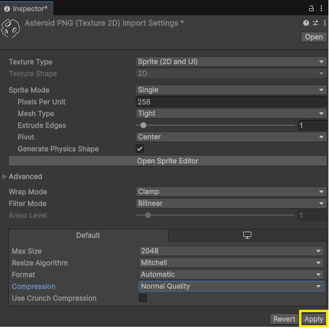
Task: Toggle Generate Physics Shape checkbox
Action: (x=140, y=149)
